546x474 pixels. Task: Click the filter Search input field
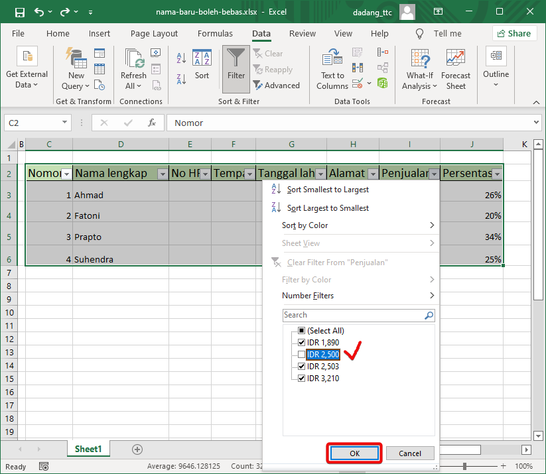coord(352,315)
